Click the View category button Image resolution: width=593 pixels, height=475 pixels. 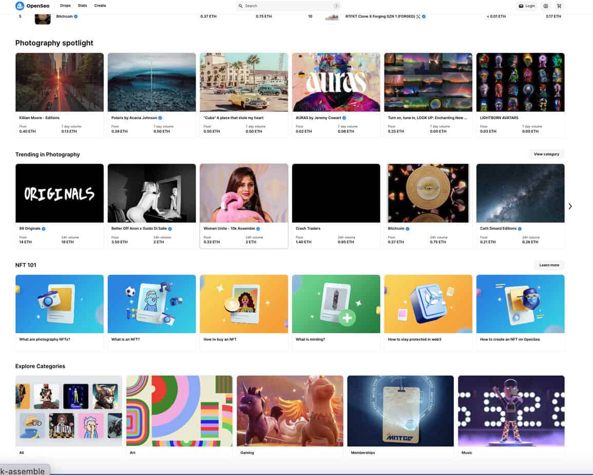coord(546,154)
